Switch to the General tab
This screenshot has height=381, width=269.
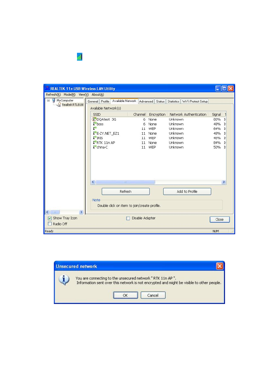click(93, 101)
